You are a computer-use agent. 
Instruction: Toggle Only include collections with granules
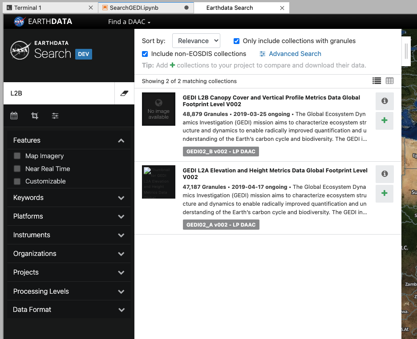pos(236,41)
